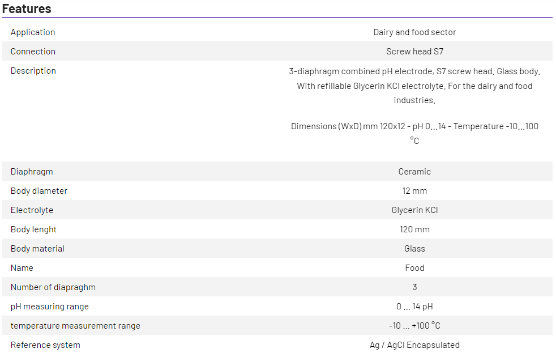Click the Name row's Food value
This screenshot has height=353, width=556.
click(414, 268)
